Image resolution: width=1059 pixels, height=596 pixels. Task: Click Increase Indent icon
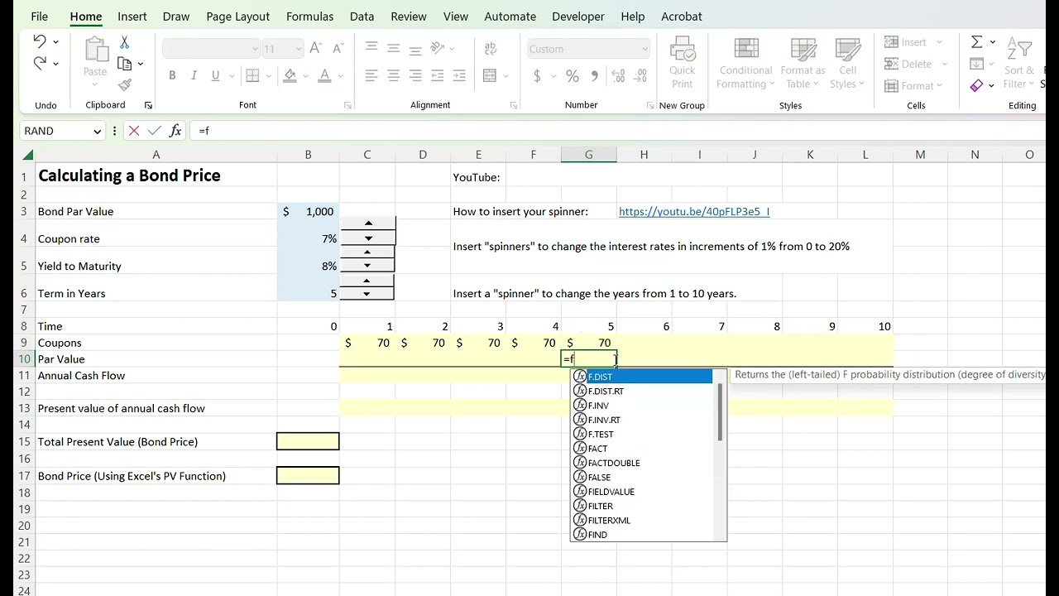459,75
